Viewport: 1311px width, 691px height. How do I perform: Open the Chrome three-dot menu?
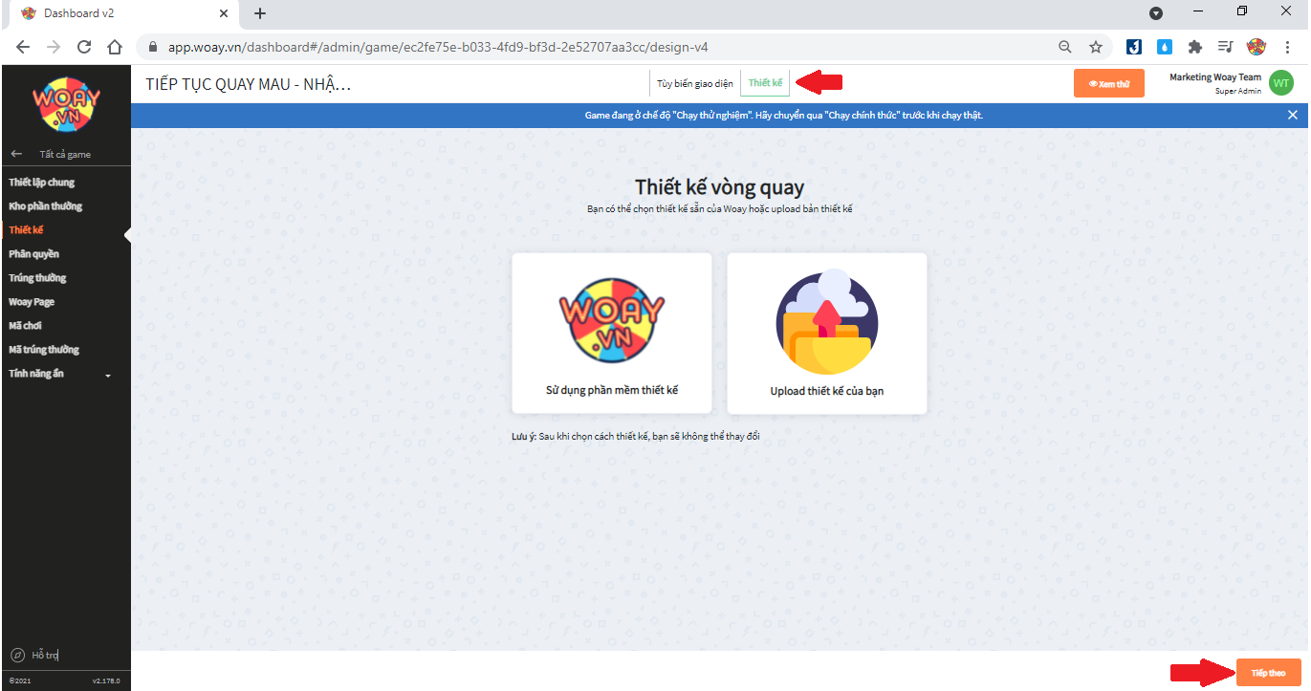coord(1287,47)
